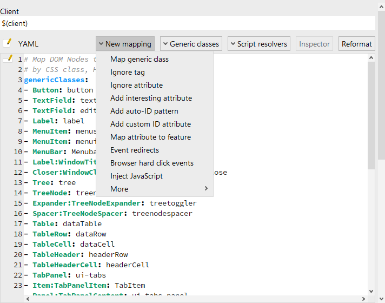Click the horizontal scrollbar left arrow
385x303 pixels.
28,299
